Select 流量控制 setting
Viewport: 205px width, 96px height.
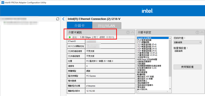point(141,70)
